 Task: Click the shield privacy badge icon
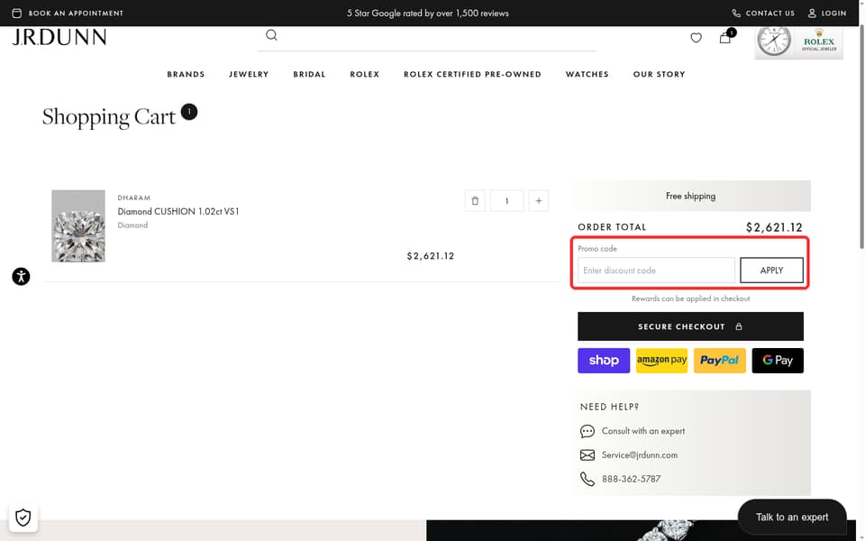[x=23, y=518]
